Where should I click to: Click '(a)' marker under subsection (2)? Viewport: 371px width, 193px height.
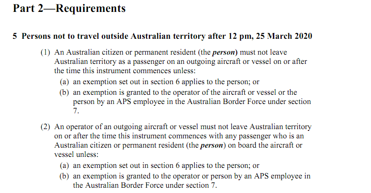64,166
